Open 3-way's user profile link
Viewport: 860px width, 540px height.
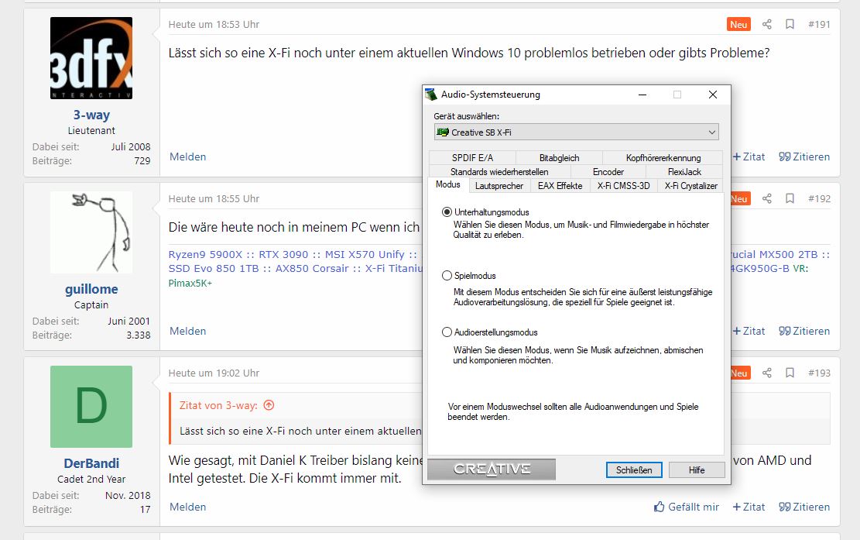coord(91,115)
